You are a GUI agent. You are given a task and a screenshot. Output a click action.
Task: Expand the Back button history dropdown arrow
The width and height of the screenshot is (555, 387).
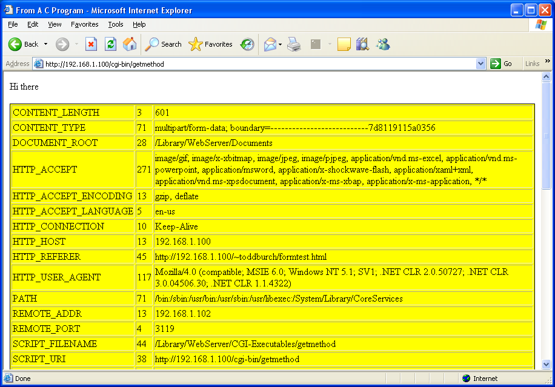pos(45,44)
